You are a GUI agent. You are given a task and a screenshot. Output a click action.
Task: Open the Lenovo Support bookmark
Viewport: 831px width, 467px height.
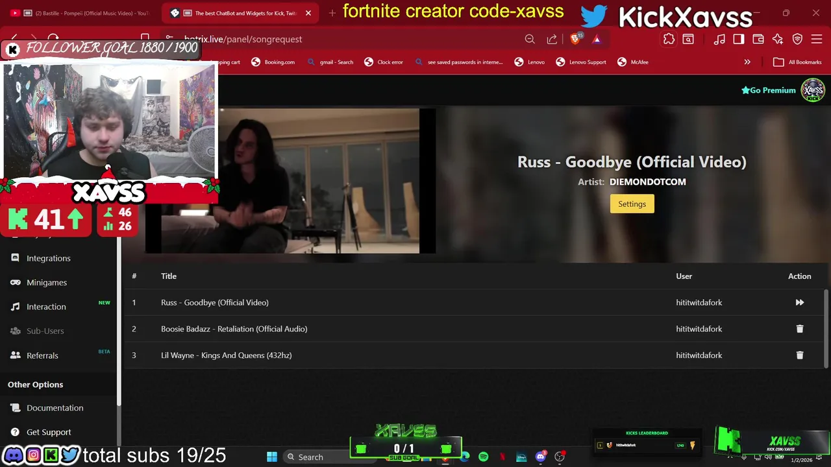[x=581, y=62]
